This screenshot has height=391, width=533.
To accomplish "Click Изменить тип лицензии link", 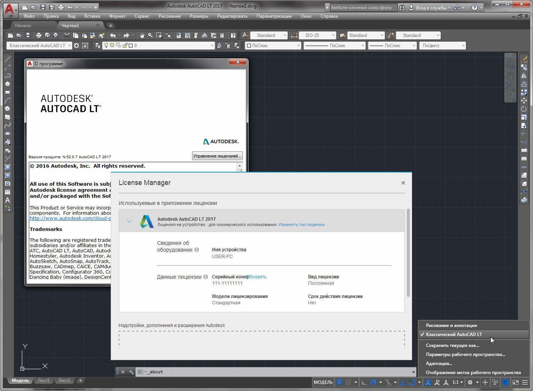I will click(301, 225).
